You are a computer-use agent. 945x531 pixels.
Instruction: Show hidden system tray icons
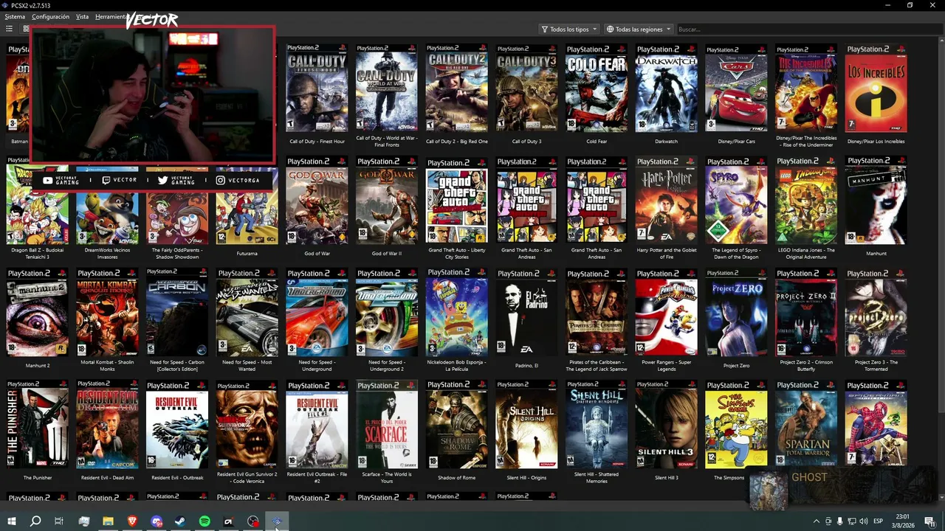pos(816,521)
